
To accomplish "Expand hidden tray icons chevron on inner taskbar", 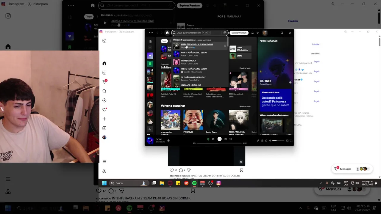I will pyautogui.click(x=321, y=183).
